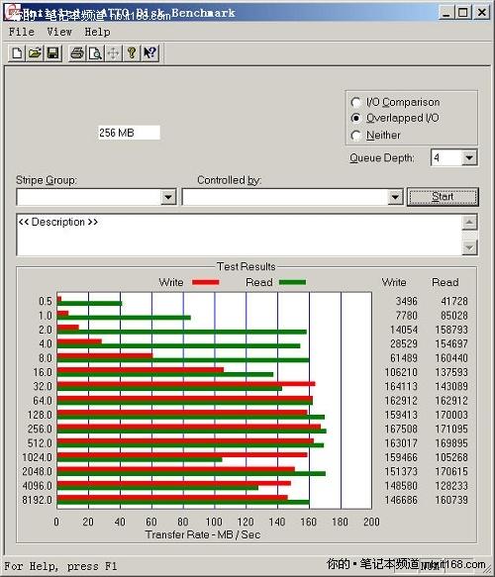Open the File menu
The image size is (495, 577).
[22, 32]
